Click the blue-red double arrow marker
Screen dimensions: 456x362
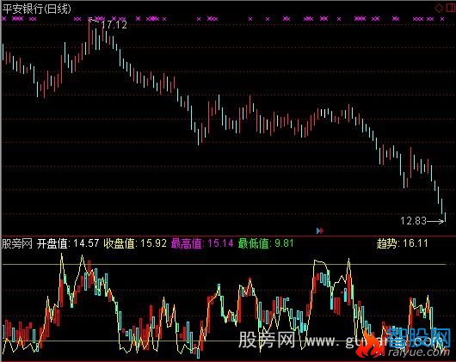tap(319, 230)
